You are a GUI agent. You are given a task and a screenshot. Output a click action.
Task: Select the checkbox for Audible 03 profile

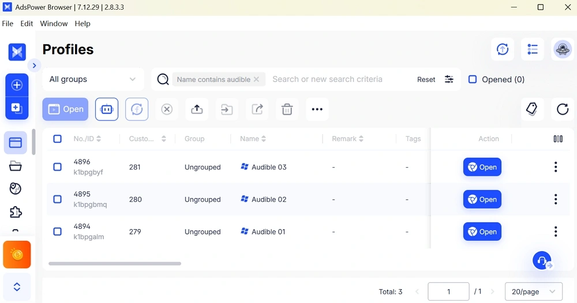point(57,167)
